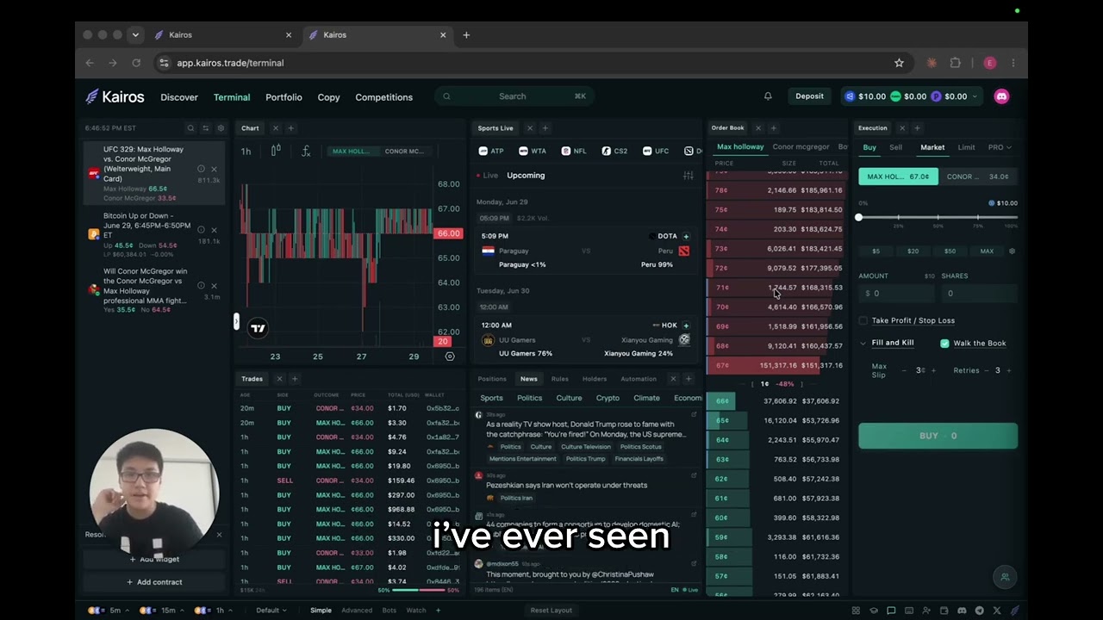Click the AMOUNT input field

pos(896,294)
